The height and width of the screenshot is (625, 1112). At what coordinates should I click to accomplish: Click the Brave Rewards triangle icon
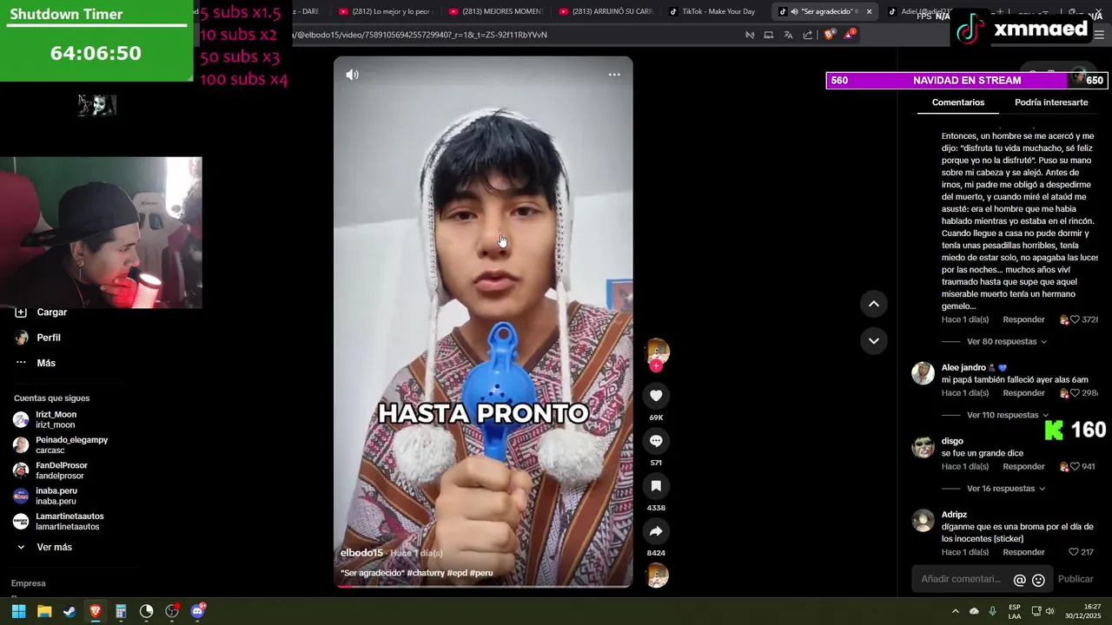pyautogui.click(x=850, y=35)
